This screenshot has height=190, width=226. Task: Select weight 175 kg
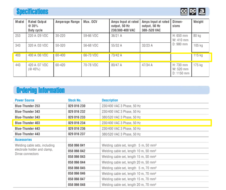(198, 65)
